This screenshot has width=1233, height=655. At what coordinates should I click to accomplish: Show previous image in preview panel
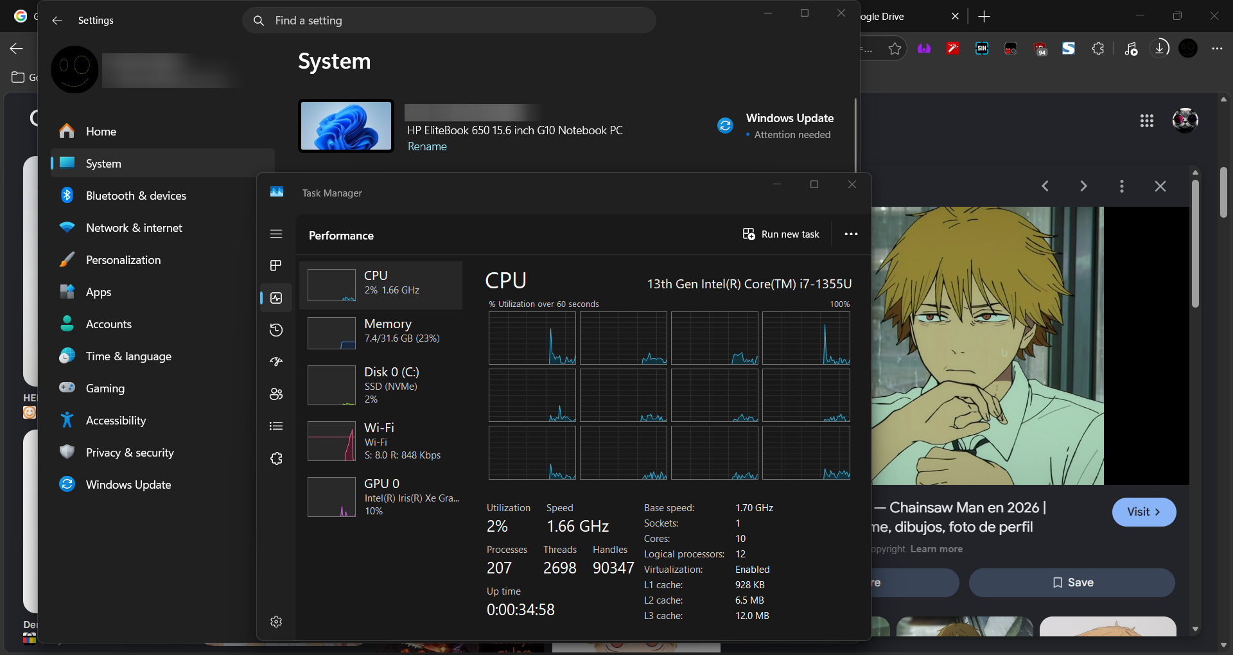coord(1045,186)
